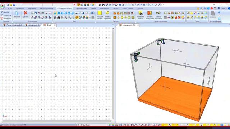Click the Вставить paste button
The height and width of the screenshot is (129, 230).
coord(213,15)
